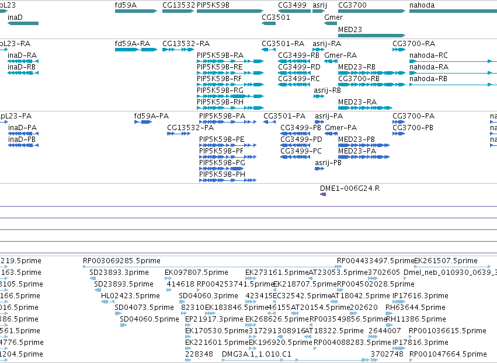
Task: Select transcript CG3501-RA
Action: (269, 50)
